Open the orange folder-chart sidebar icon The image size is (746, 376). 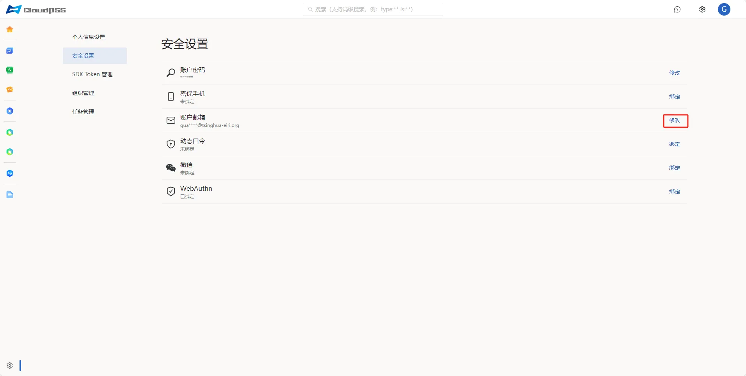coord(10,90)
